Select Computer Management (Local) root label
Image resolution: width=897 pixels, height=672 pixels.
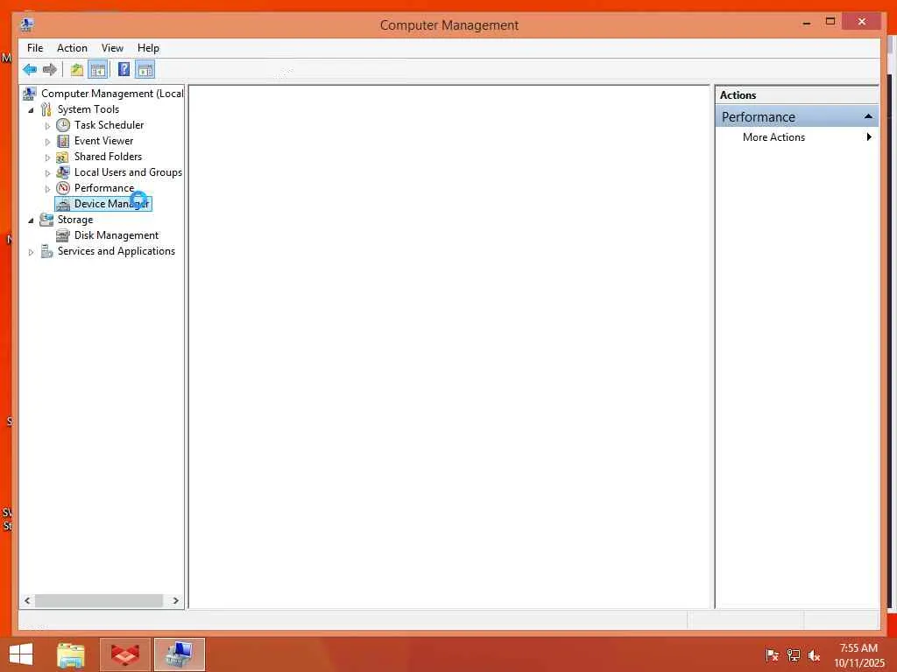coord(112,93)
